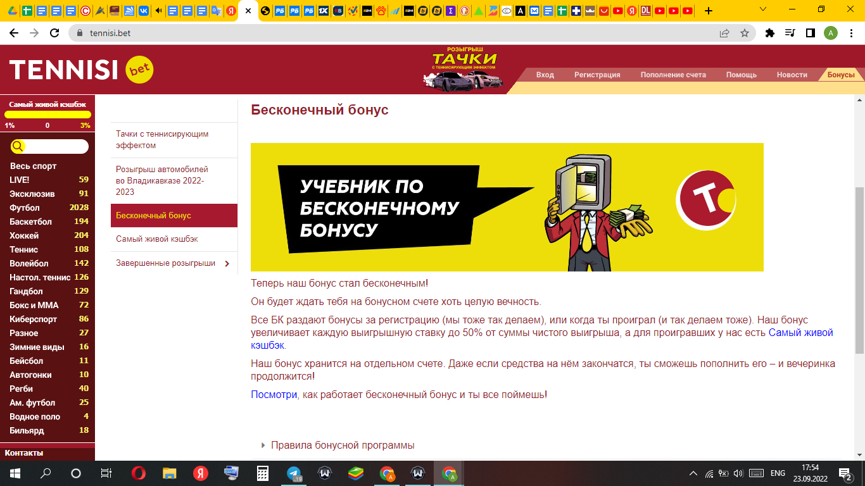Viewport: 865px width, 486px height.
Task: Switch to the 1X tab
Action: click(x=323, y=11)
